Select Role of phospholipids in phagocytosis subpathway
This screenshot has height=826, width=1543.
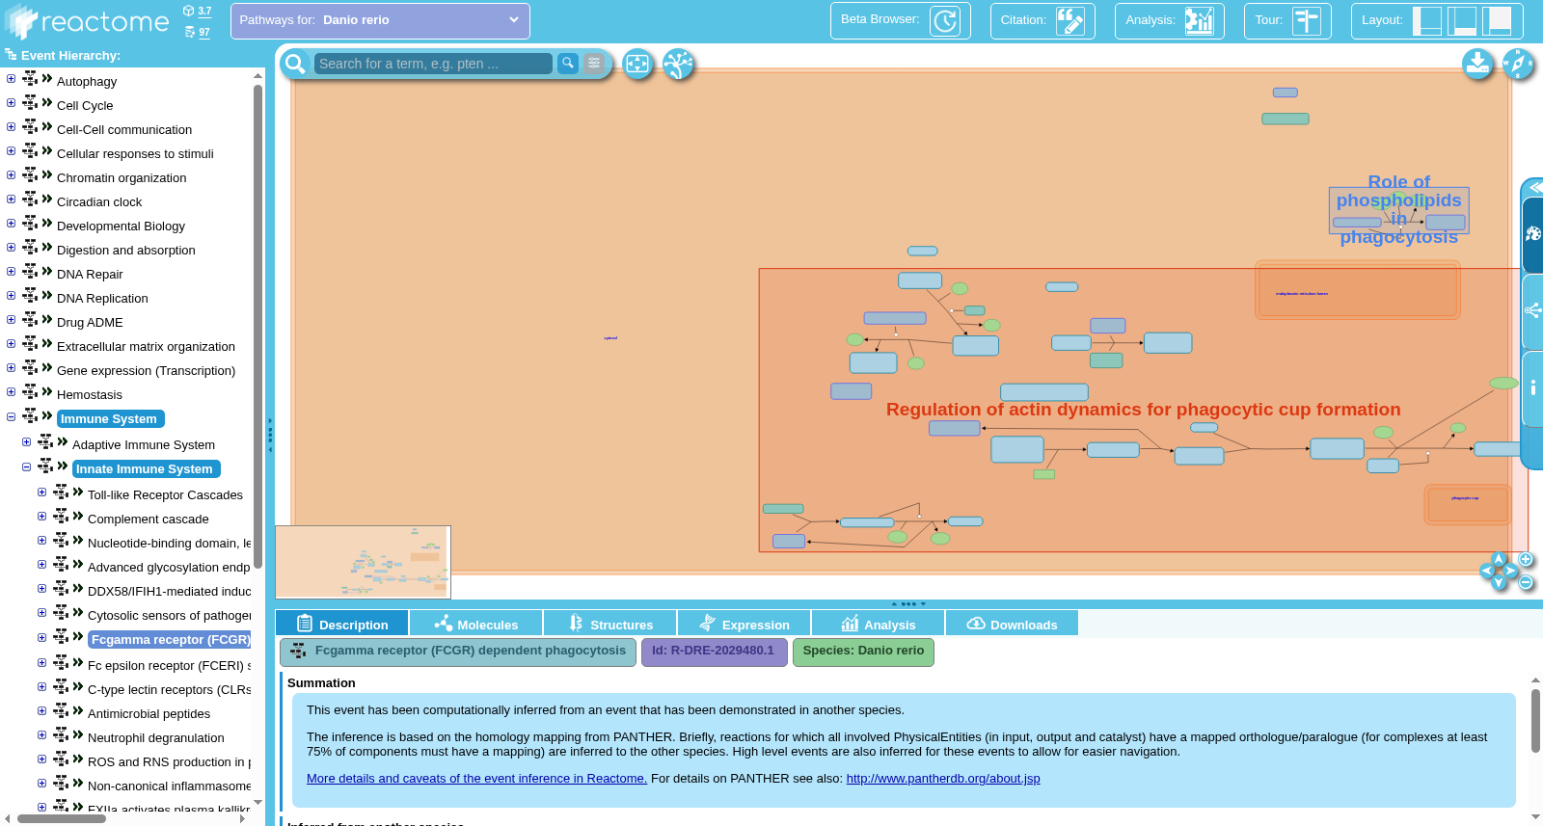point(1398,209)
